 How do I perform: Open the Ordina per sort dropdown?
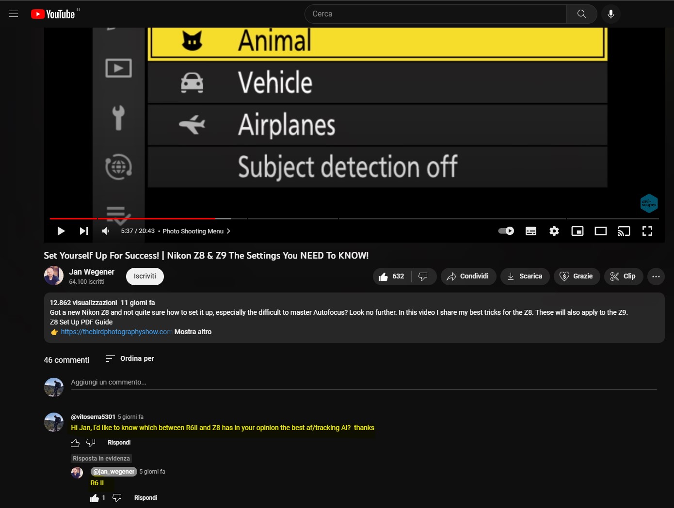(x=130, y=358)
